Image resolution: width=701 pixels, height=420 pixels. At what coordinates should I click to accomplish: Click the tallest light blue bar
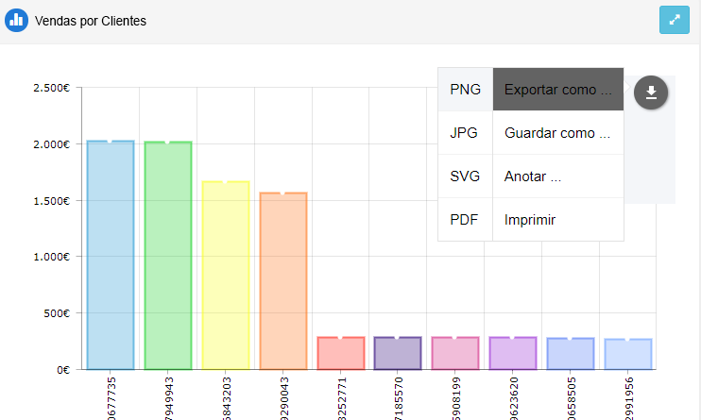(111, 255)
